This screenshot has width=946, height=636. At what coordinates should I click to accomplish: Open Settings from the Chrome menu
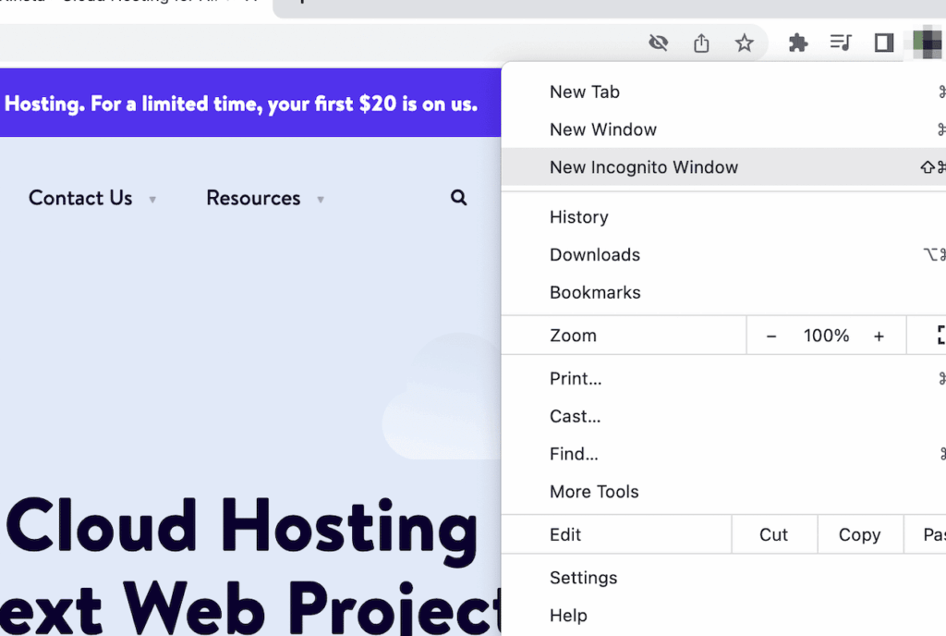coord(583,578)
